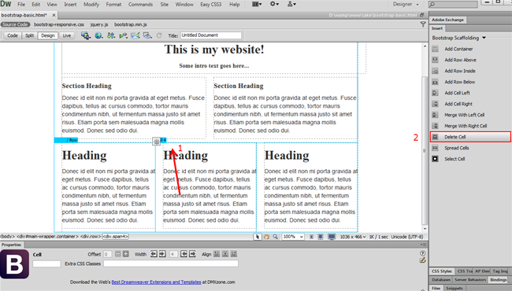Click the Add Row Below icon

click(x=435, y=82)
